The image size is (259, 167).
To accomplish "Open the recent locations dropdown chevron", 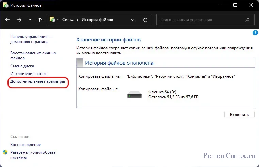I will tap(30, 20).
